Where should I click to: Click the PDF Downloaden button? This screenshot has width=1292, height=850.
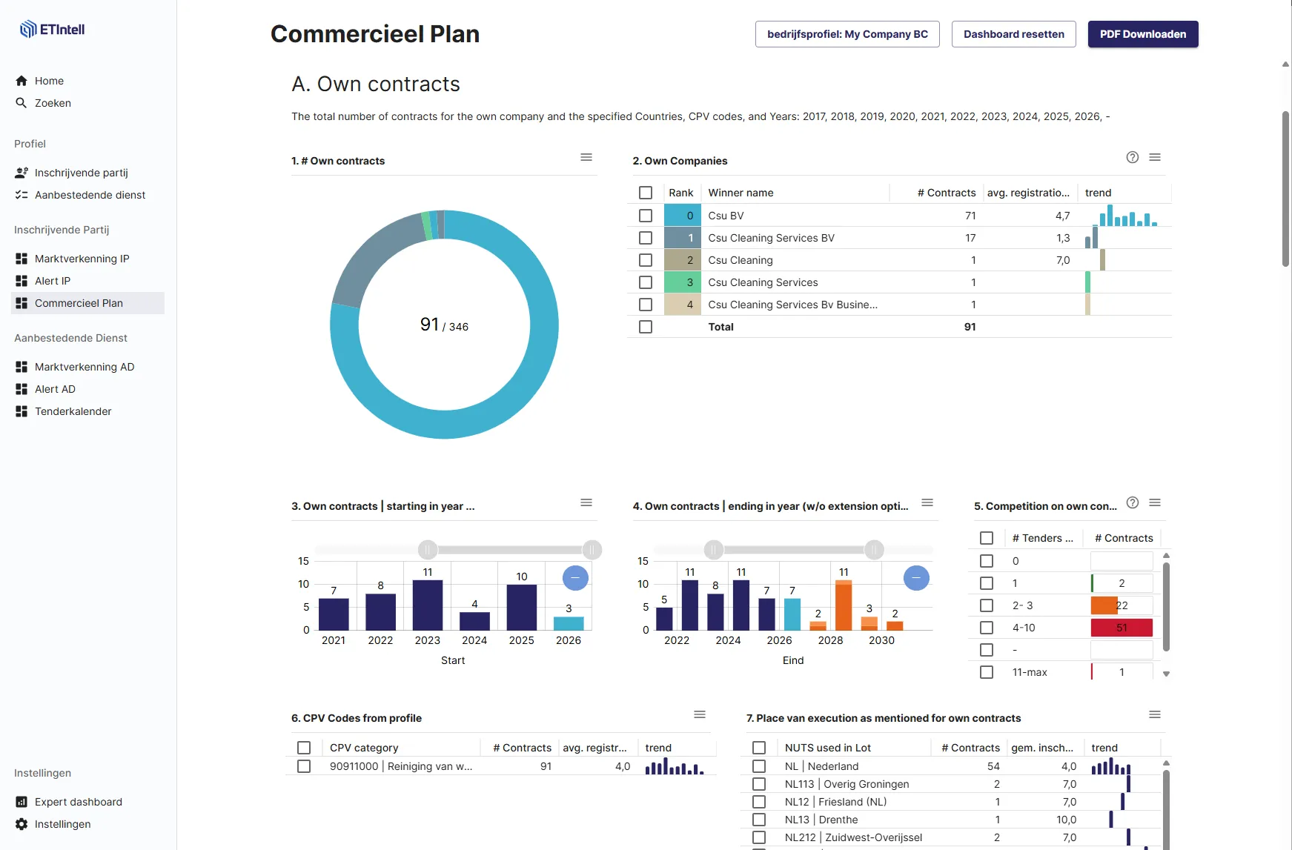tap(1143, 34)
